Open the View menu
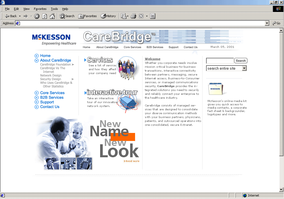This screenshot has width=284, height=199. click(26, 9)
